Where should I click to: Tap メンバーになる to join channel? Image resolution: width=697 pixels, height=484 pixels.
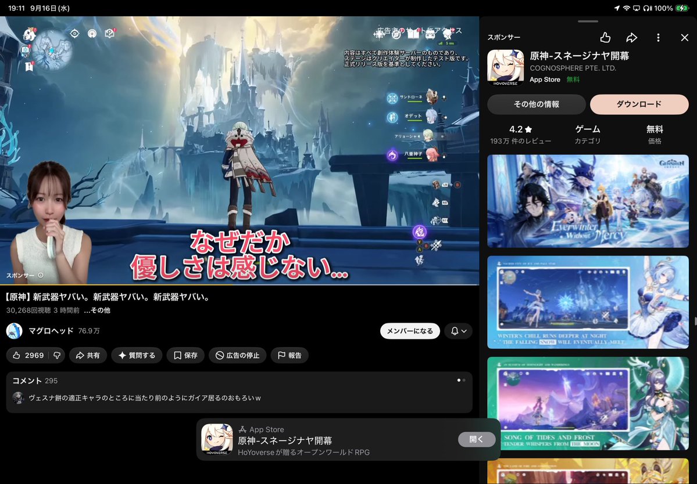coord(410,331)
